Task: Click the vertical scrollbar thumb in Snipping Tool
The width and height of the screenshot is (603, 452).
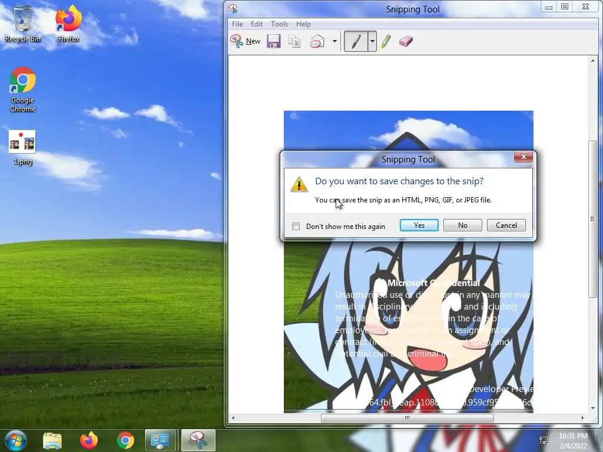Action: pyautogui.click(x=592, y=219)
